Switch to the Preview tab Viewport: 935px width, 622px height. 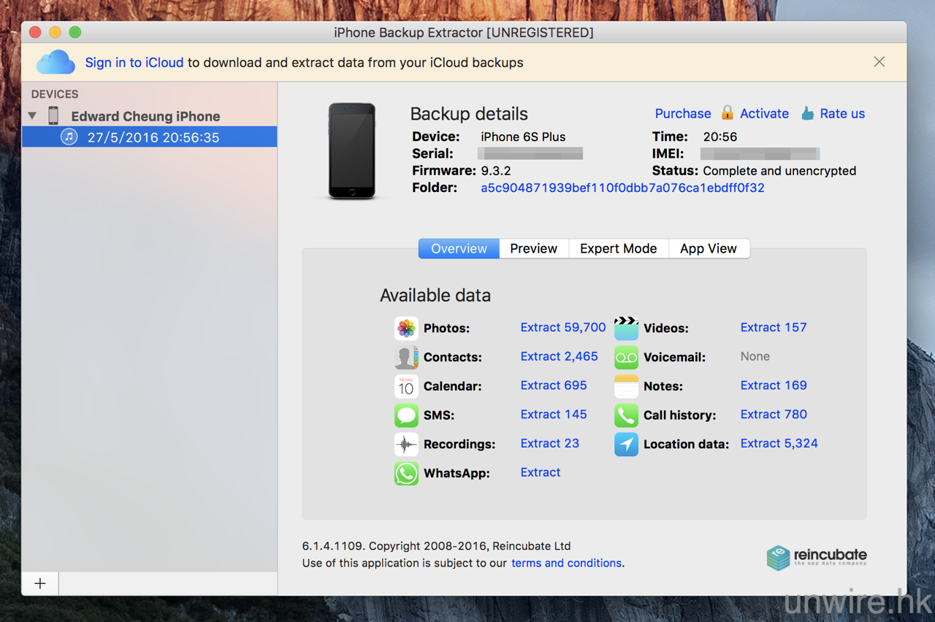(x=533, y=248)
